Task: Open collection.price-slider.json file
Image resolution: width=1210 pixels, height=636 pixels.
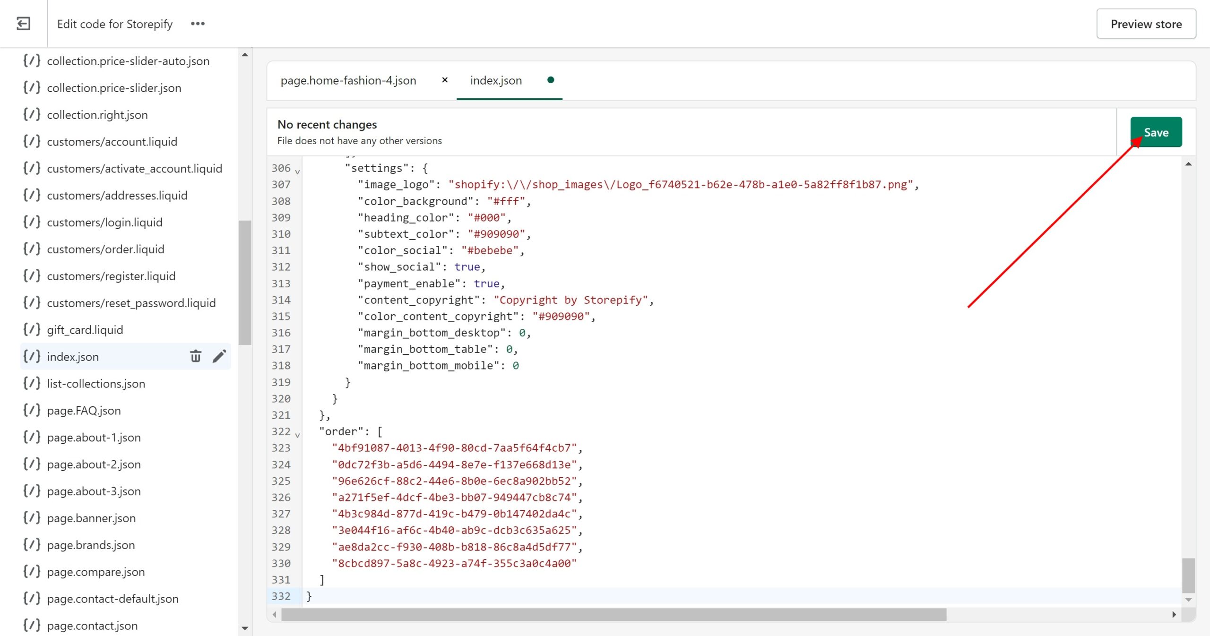Action: [x=114, y=88]
